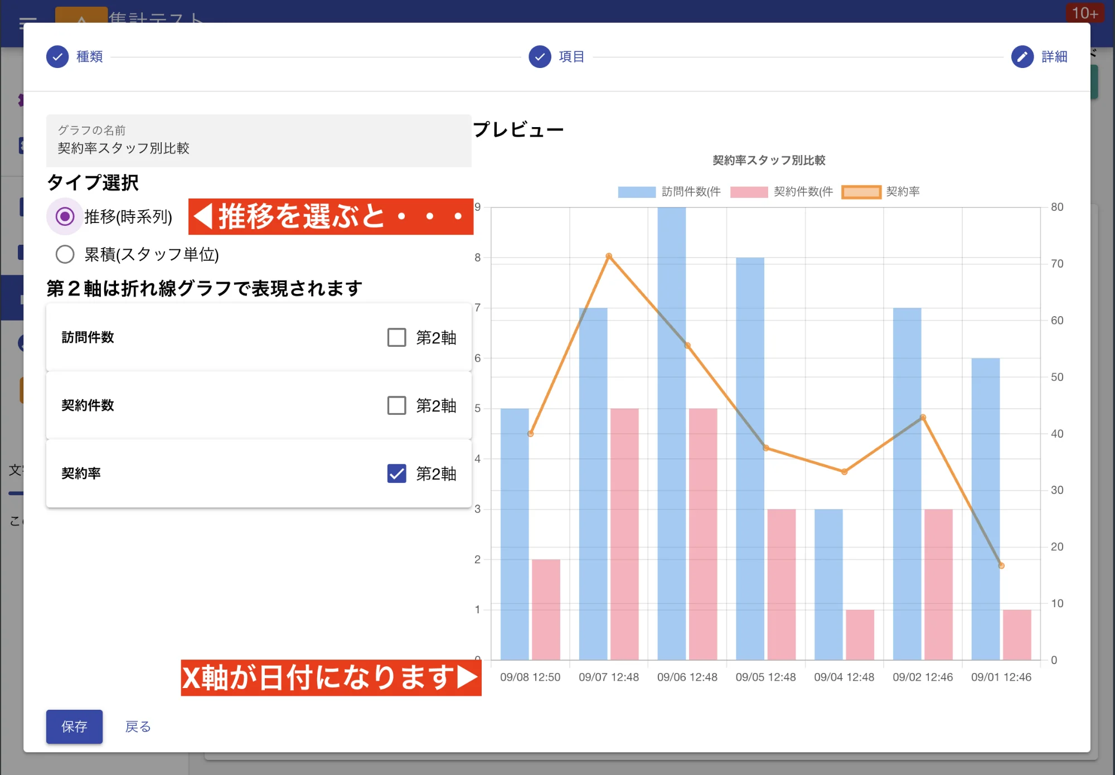Select the 推移(時系列) radio option

(65, 217)
